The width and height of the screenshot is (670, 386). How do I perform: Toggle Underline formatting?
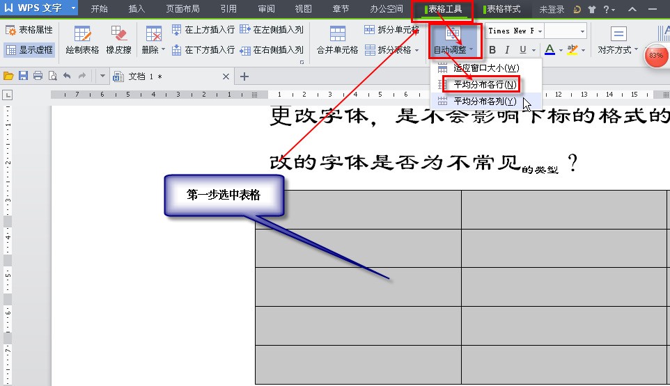(x=522, y=50)
